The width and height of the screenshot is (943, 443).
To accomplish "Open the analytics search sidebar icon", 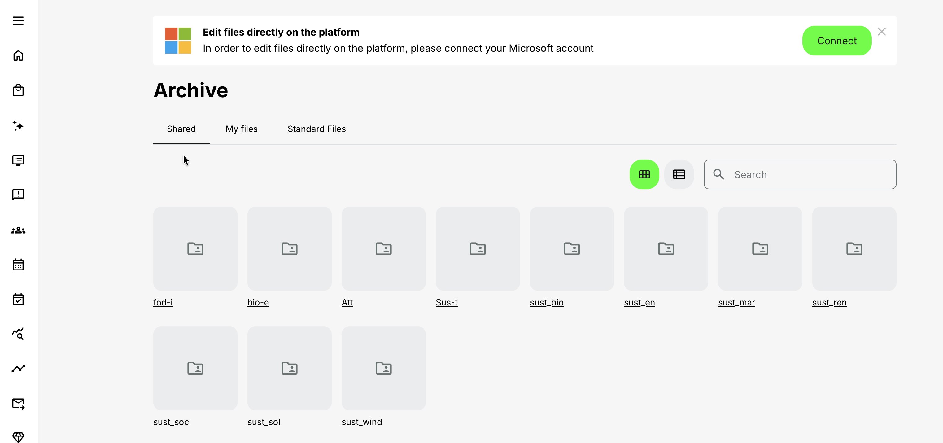I will click(x=18, y=334).
